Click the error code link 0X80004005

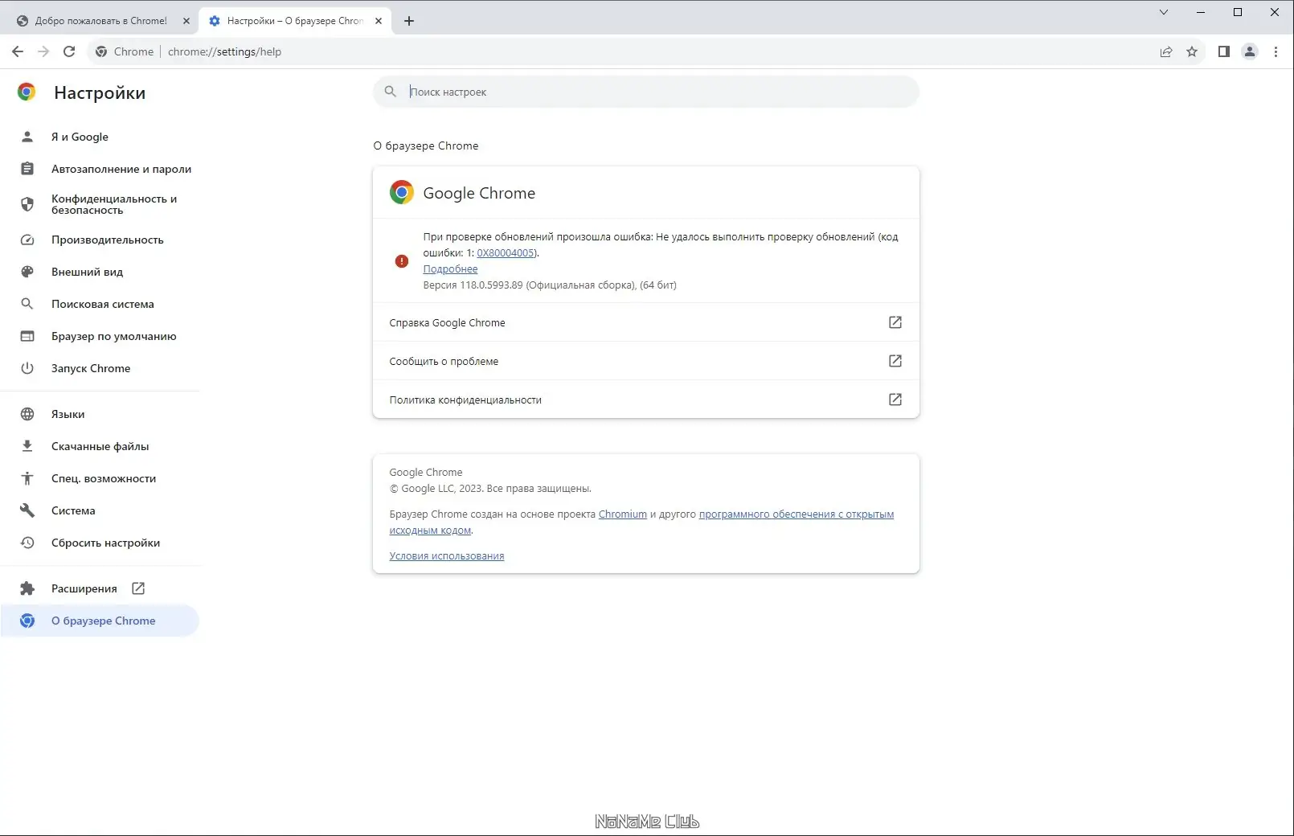[x=506, y=253]
